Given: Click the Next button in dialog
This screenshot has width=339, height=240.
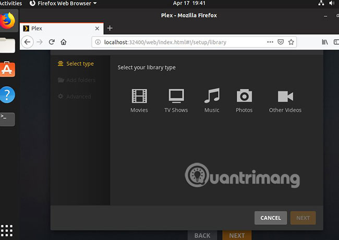Looking at the screenshot, I should (x=303, y=218).
